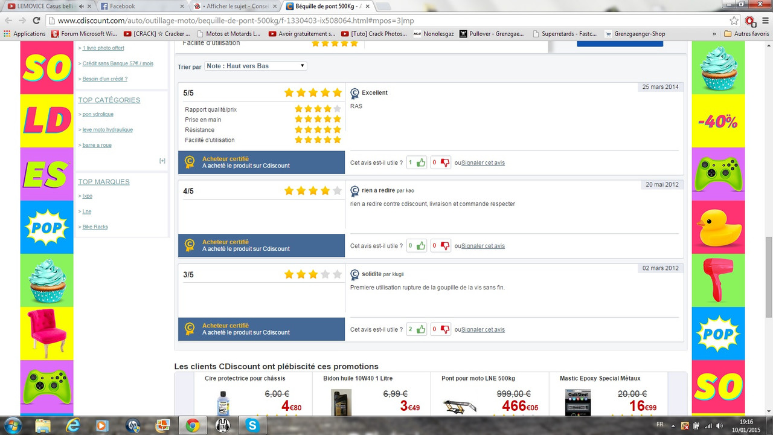Open Nonolesgaz bookmark
Image resolution: width=773 pixels, height=435 pixels.
434,34
